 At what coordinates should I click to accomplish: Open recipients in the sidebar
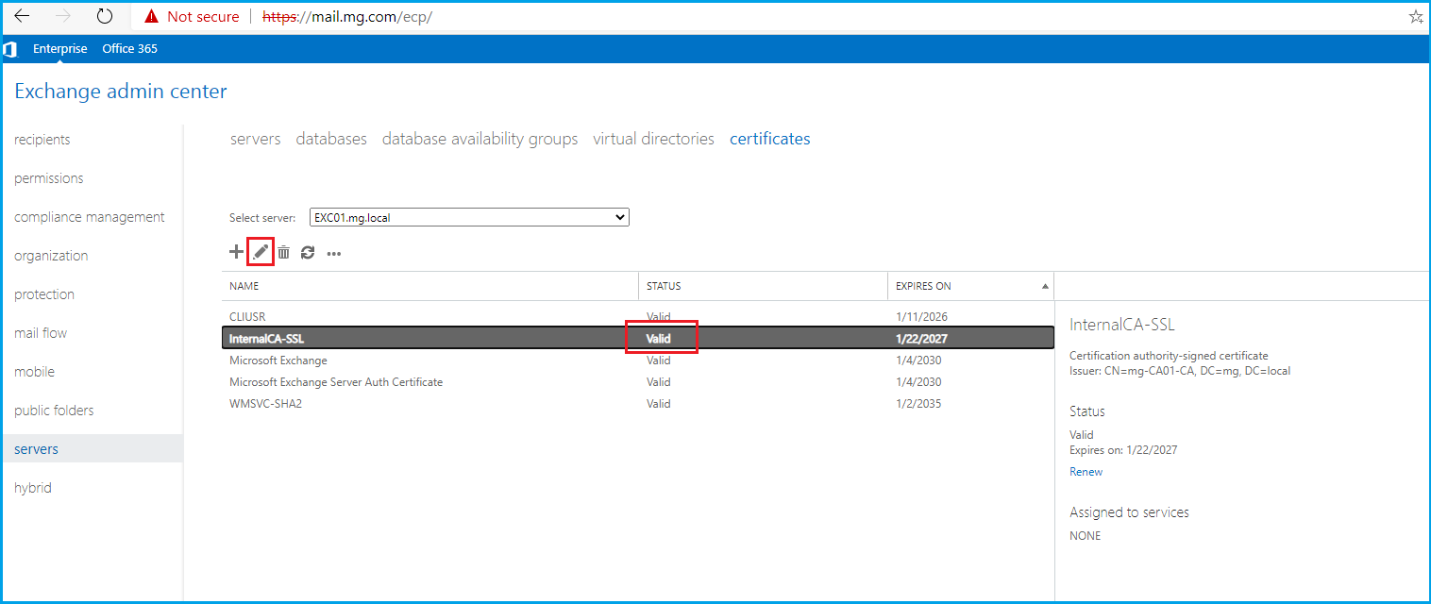point(42,140)
